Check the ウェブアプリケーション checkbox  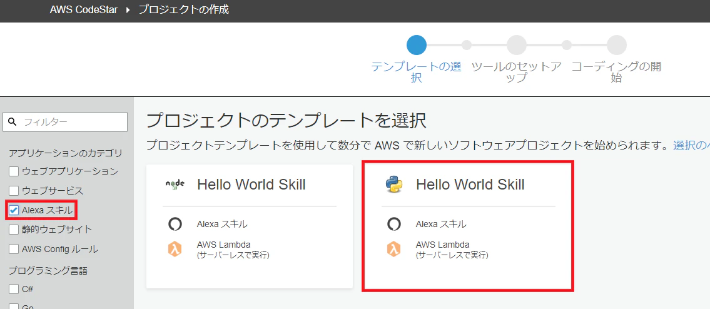point(14,171)
